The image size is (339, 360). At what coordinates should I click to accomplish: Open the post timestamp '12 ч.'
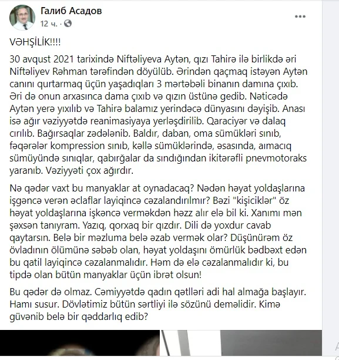49,24
